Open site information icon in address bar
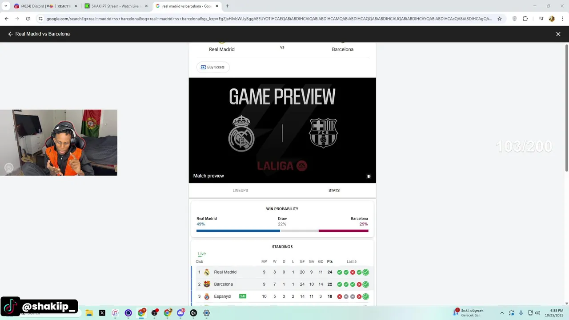Viewport: 569px width, 320px height. (x=40, y=19)
